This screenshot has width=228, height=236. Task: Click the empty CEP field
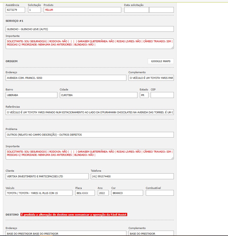pos(162,95)
